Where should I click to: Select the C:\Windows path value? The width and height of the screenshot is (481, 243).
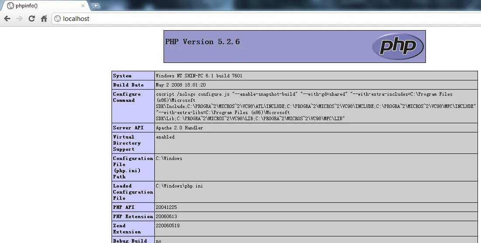169,158
